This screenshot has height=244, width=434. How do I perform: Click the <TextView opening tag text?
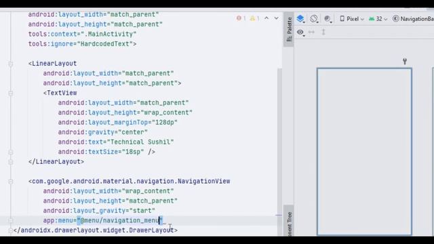point(60,93)
